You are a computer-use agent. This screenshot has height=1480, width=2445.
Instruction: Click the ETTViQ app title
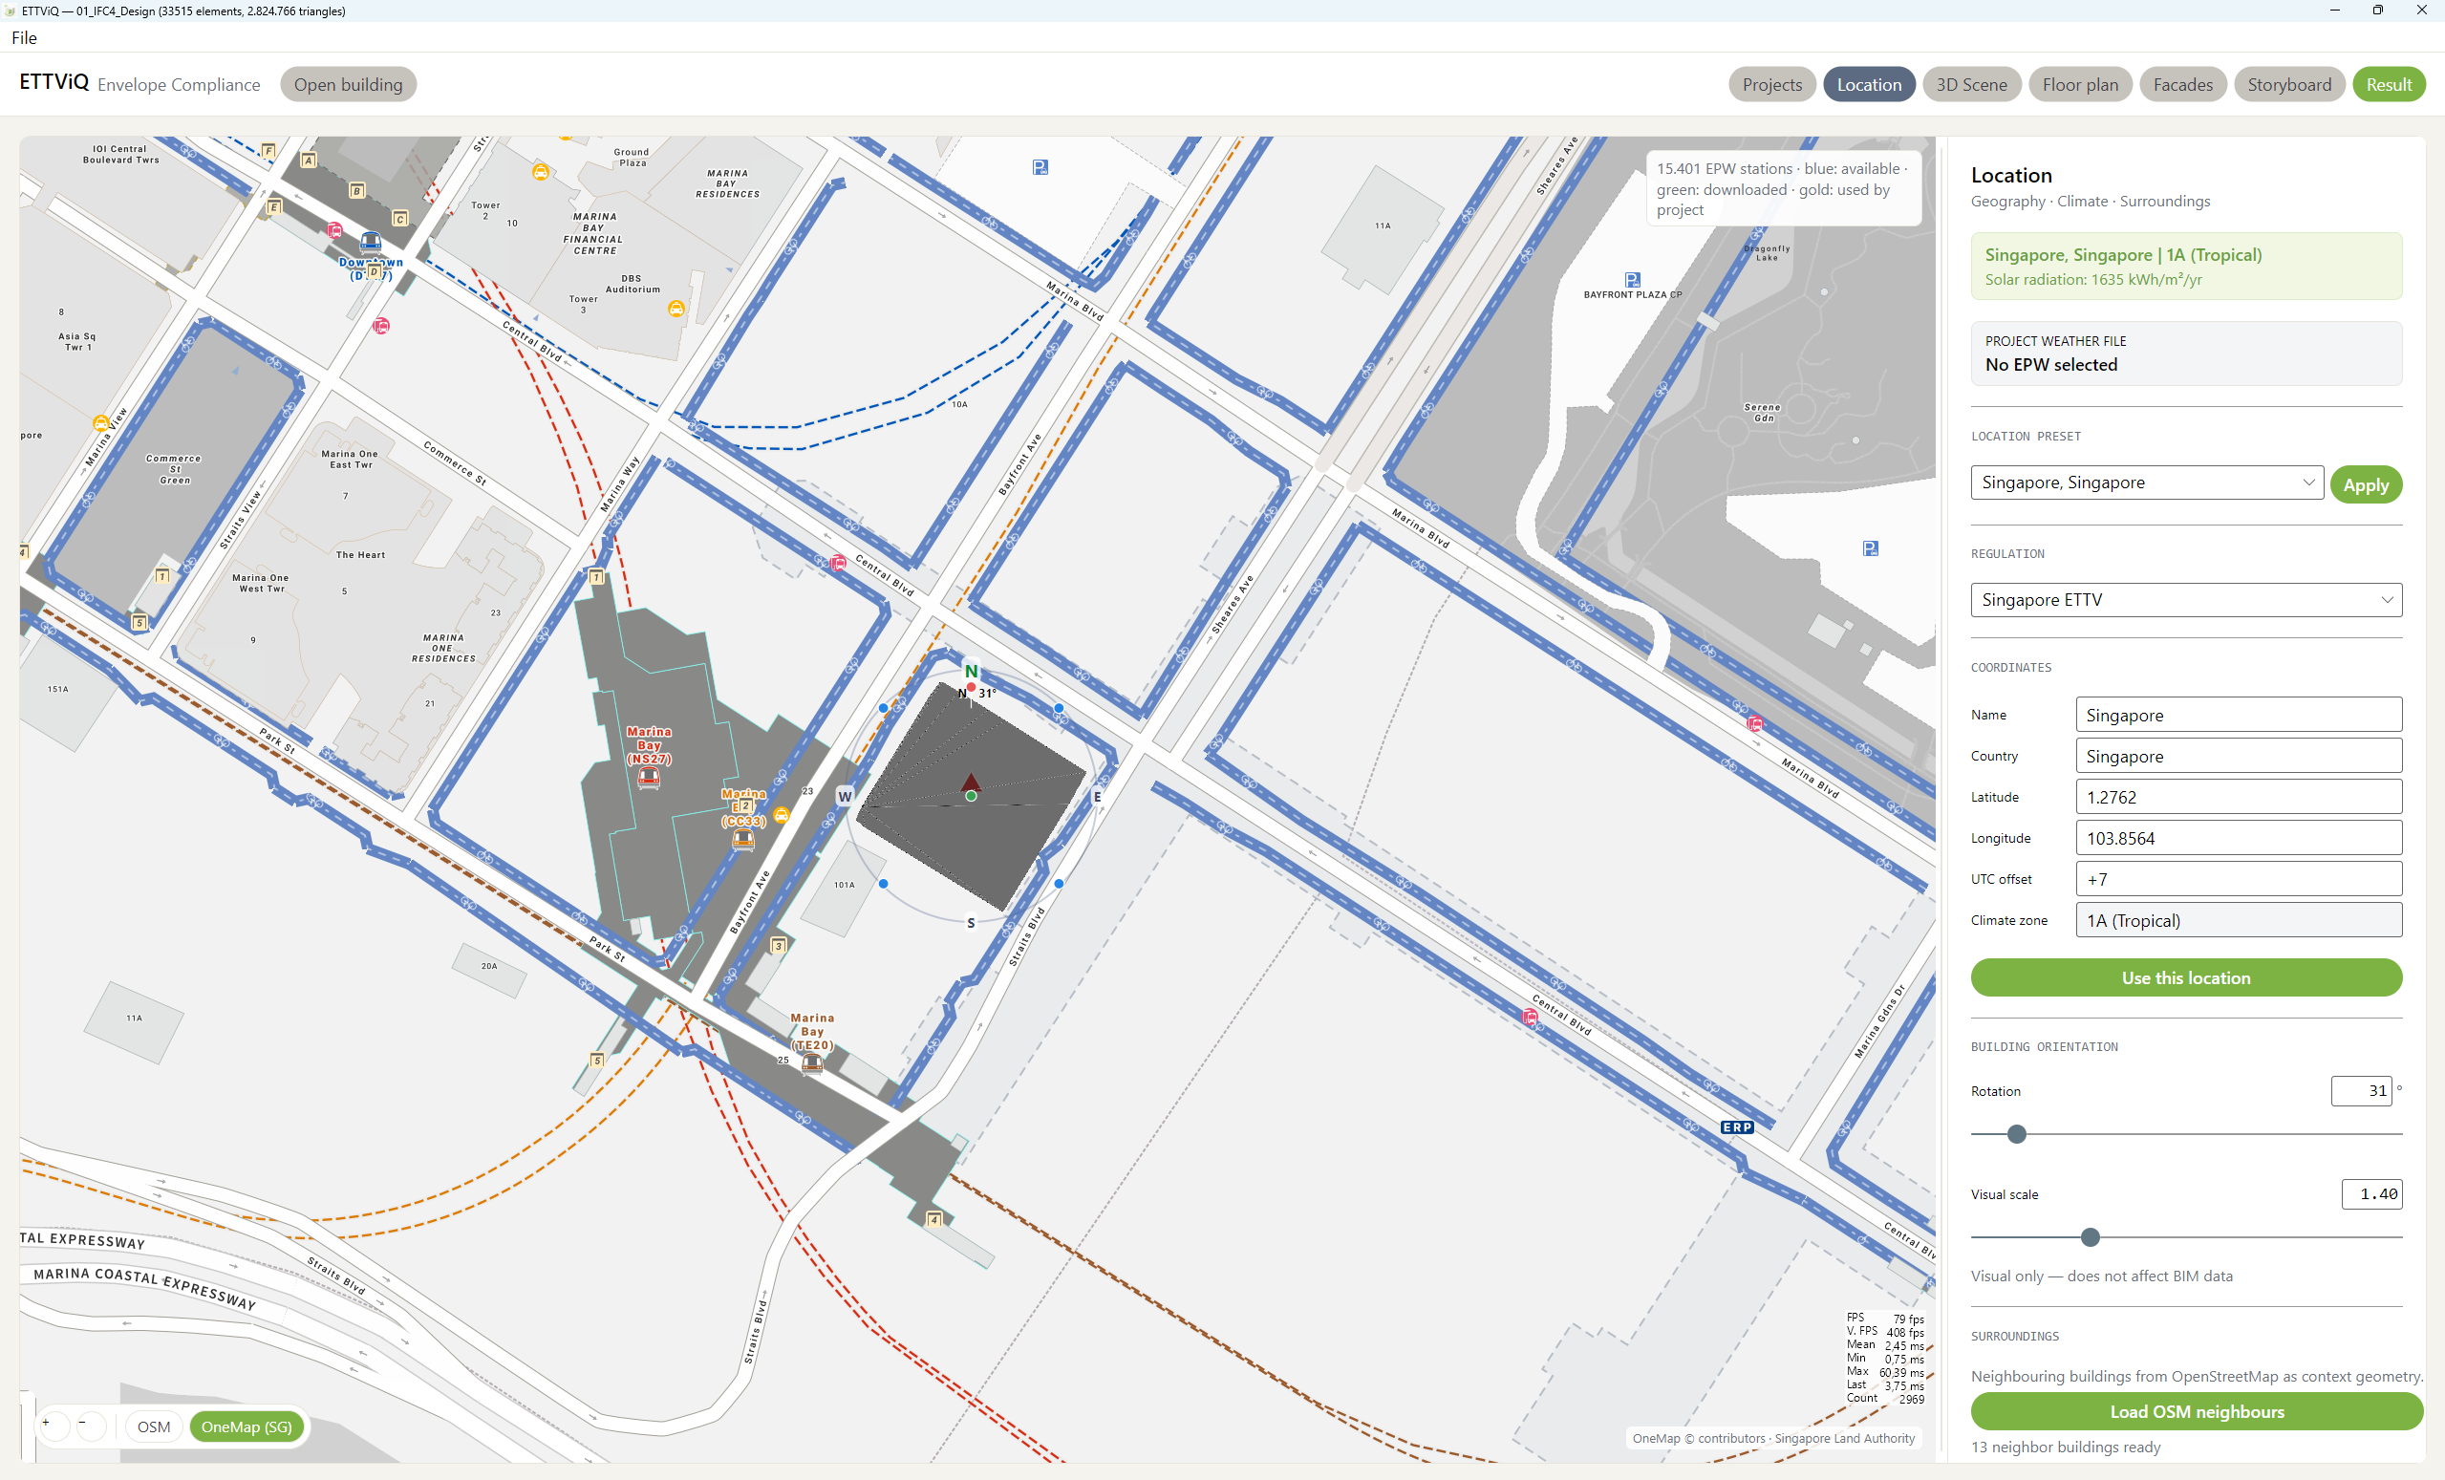click(54, 81)
